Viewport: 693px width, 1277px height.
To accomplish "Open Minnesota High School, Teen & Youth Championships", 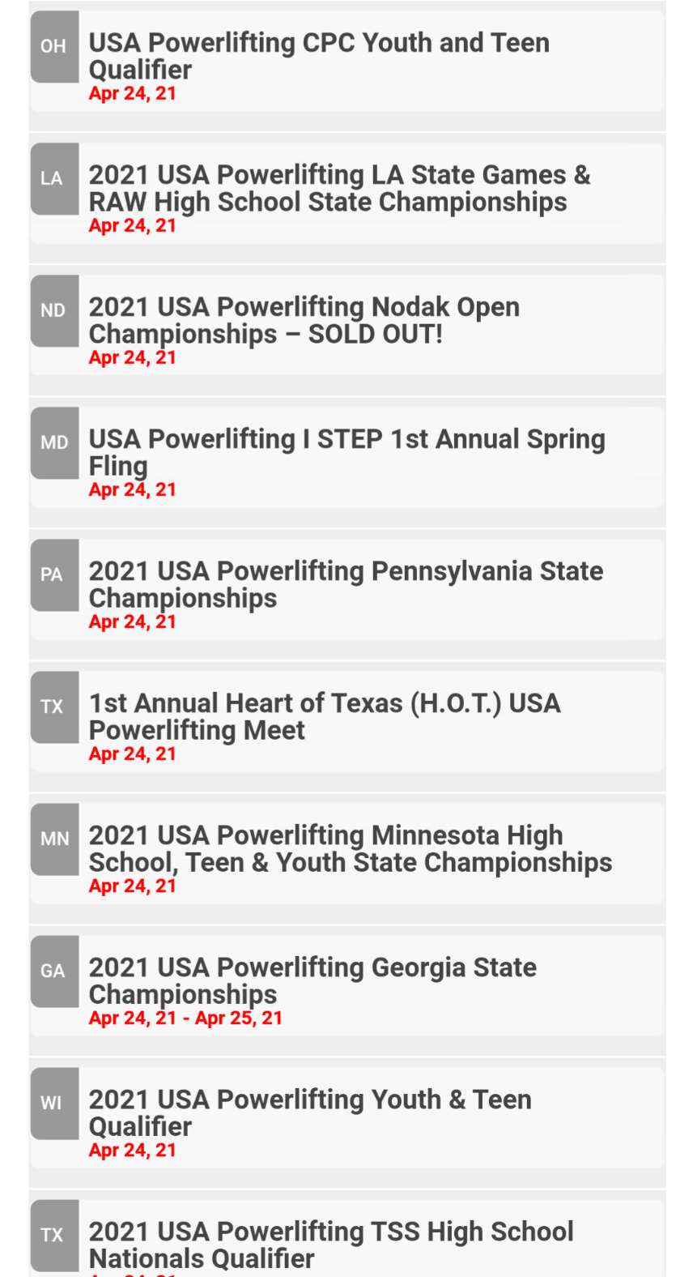I will coord(350,848).
